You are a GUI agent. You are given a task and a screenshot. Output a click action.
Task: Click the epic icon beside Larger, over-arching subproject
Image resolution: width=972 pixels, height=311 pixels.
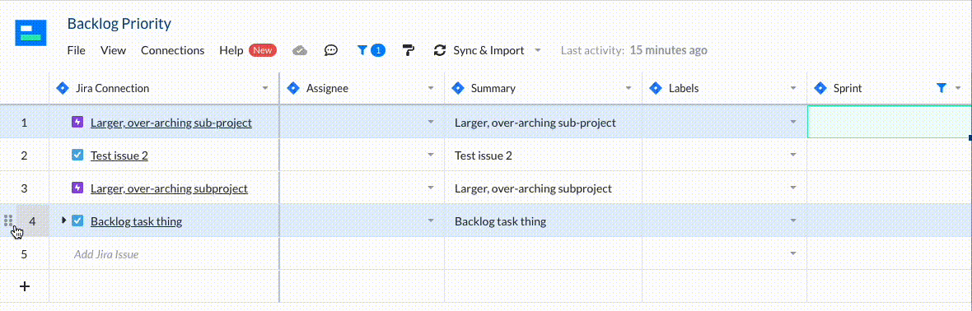[77, 187]
